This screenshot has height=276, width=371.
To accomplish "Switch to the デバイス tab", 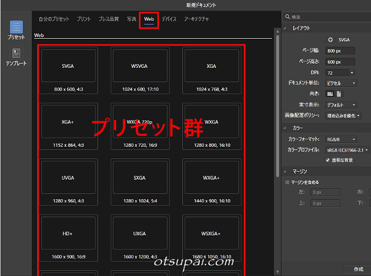I will pos(169,19).
